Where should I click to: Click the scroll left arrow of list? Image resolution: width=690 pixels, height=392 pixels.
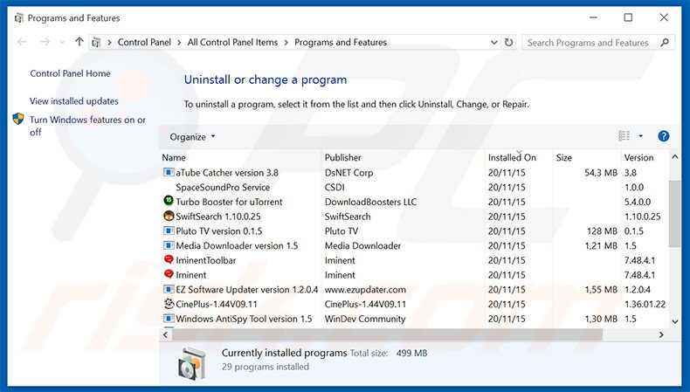click(165, 334)
